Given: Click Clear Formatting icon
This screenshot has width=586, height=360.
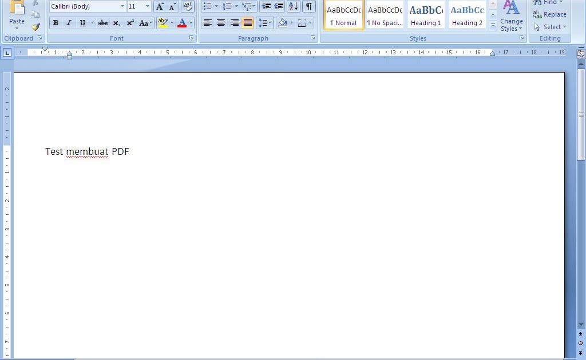Looking at the screenshot, I should tap(188, 6).
